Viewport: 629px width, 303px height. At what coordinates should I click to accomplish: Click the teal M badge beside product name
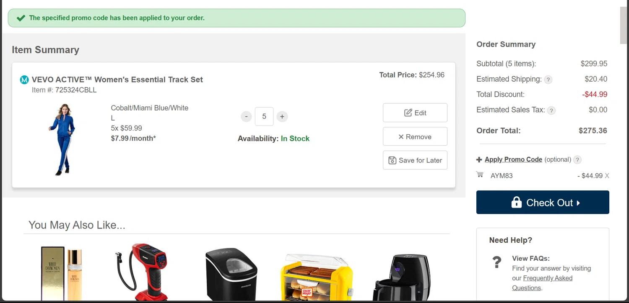[x=24, y=80]
